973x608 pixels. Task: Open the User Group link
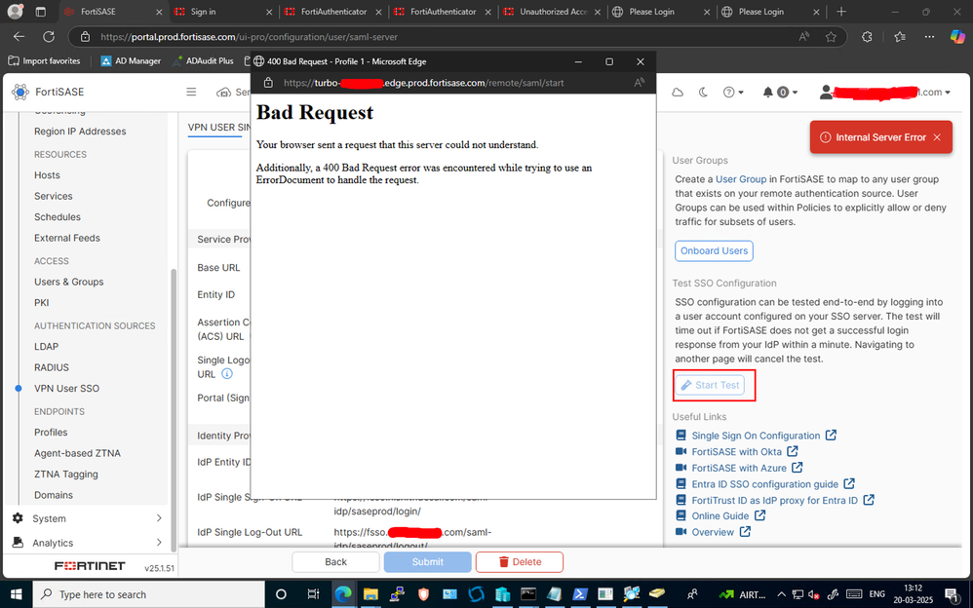(x=741, y=178)
